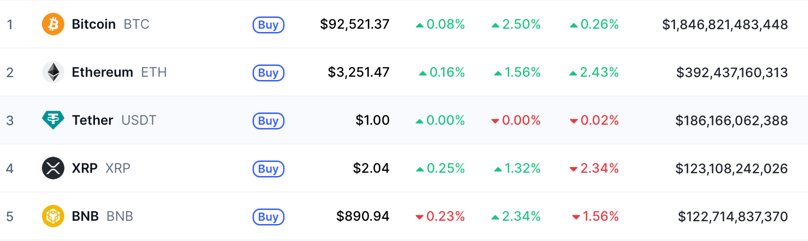Click XRP's red 2.34% weekly change
This screenshot has width=808, height=241.
pos(594,168)
